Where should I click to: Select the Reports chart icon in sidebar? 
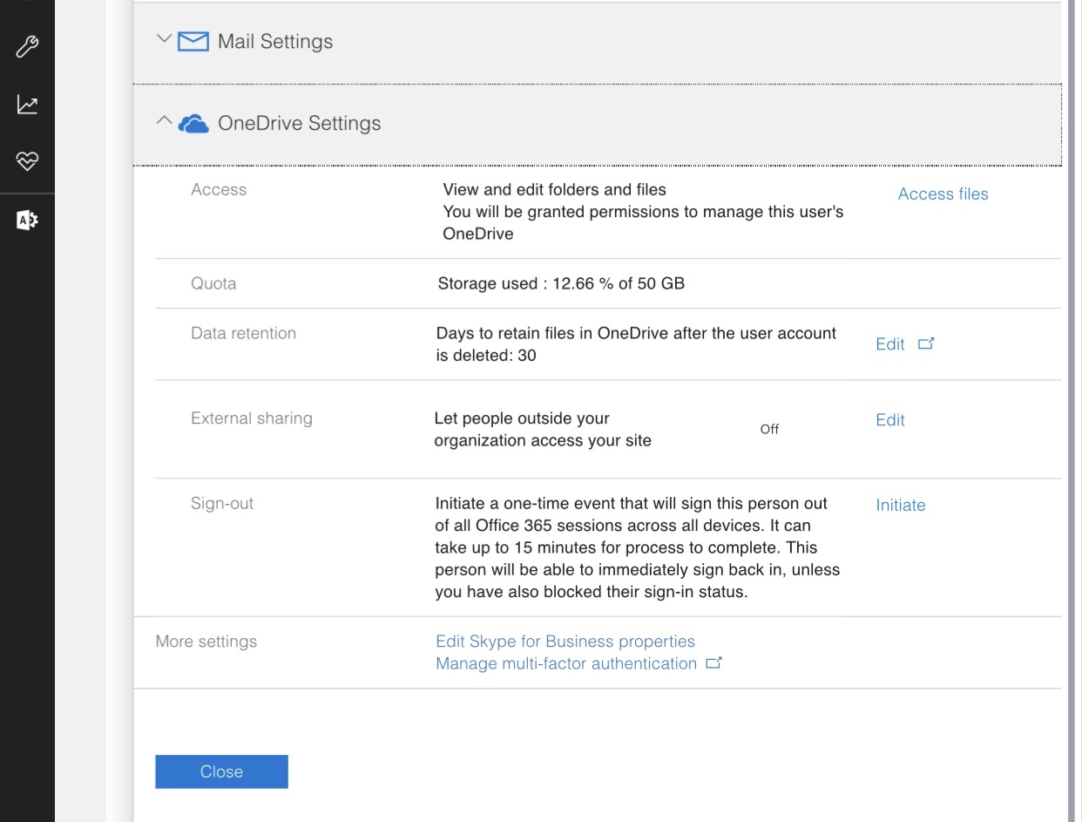click(x=27, y=105)
